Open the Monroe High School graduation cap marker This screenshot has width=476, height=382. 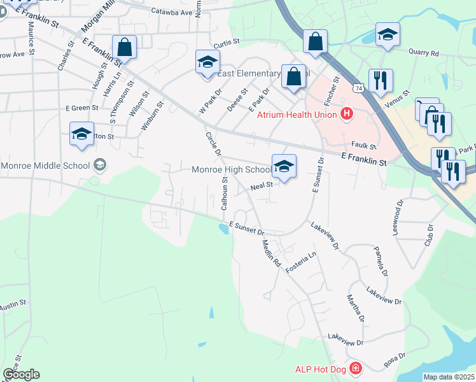(x=284, y=168)
